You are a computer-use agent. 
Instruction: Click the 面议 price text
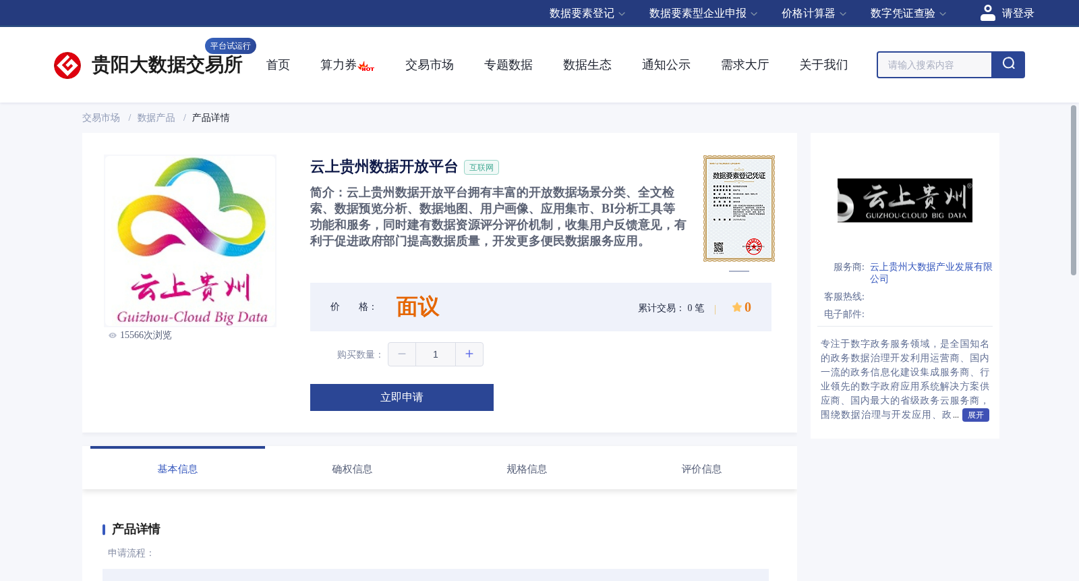coord(417,307)
